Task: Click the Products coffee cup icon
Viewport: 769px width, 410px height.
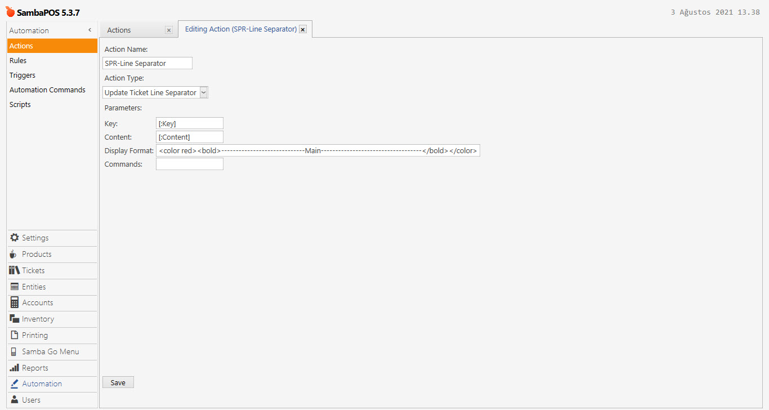Action: click(x=14, y=254)
